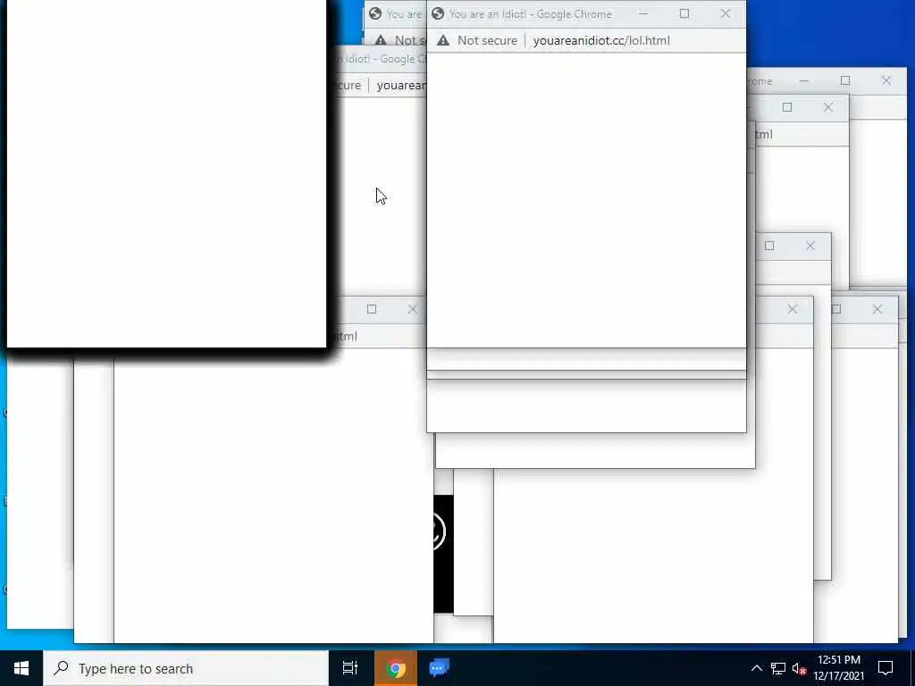Click the youareanidiot.cc/lol.html address text
Viewport: 915px width, 686px height.
click(601, 40)
